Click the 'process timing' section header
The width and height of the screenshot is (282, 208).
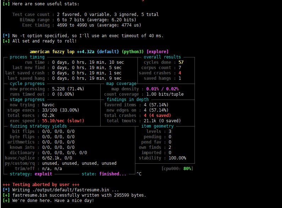click(x=27, y=57)
